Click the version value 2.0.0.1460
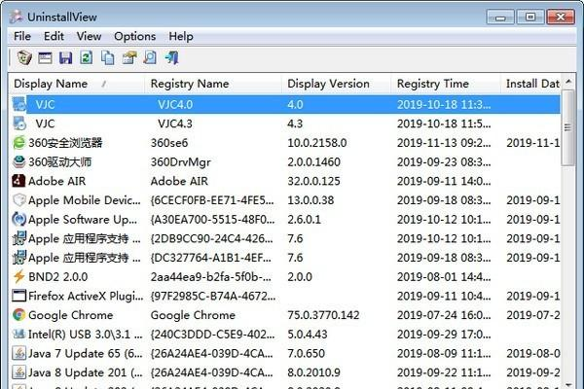 click(313, 162)
